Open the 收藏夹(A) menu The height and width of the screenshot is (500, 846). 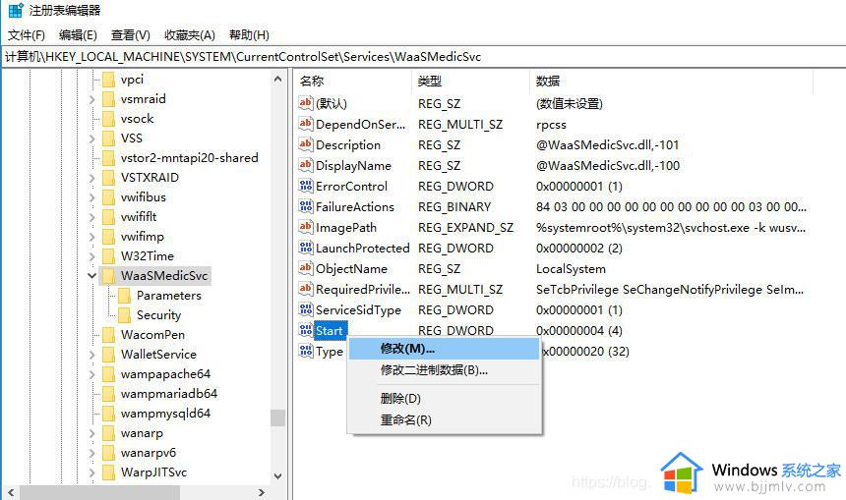tap(190, 35)
